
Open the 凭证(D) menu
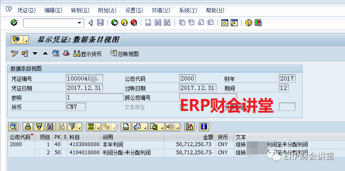pyautogui.click(x=26, y=10)
